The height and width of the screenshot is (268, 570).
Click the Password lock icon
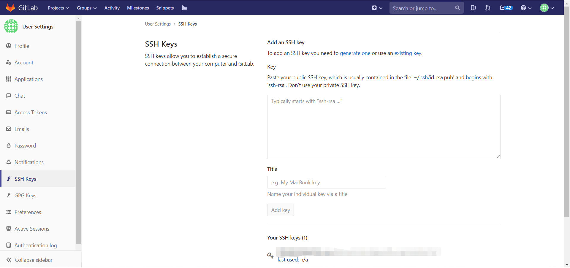click(9, 145)
